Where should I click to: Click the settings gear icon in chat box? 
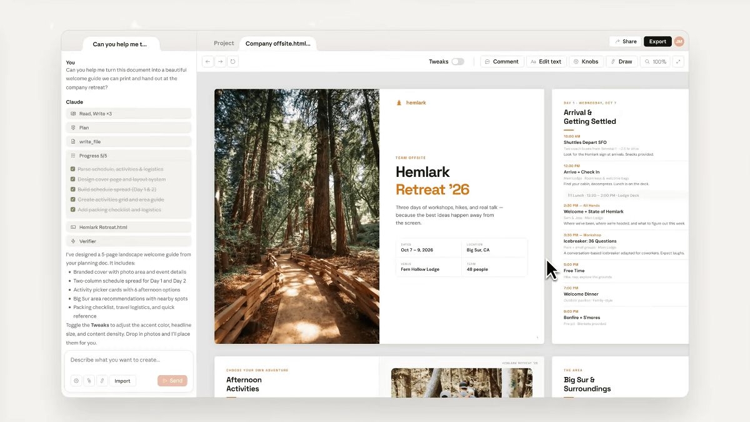coord(76,381)
